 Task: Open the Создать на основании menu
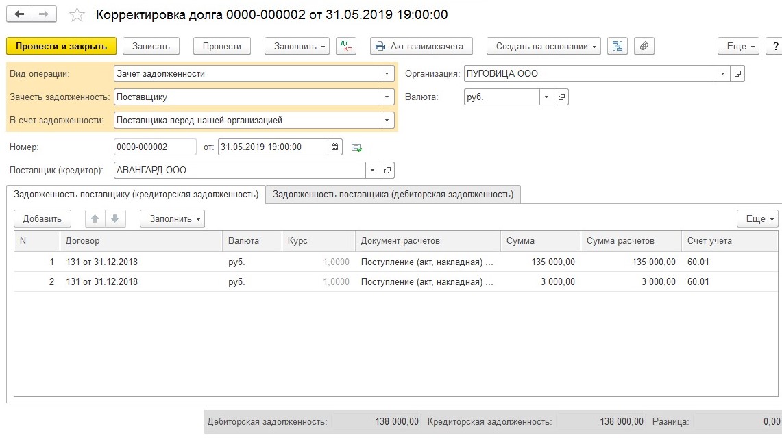(543, 46)
